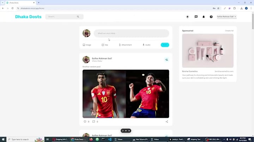Open the browser profile avatar
The height and width of the screenshot is (142, 254).
pyautogui.click(x=246, y=8)
